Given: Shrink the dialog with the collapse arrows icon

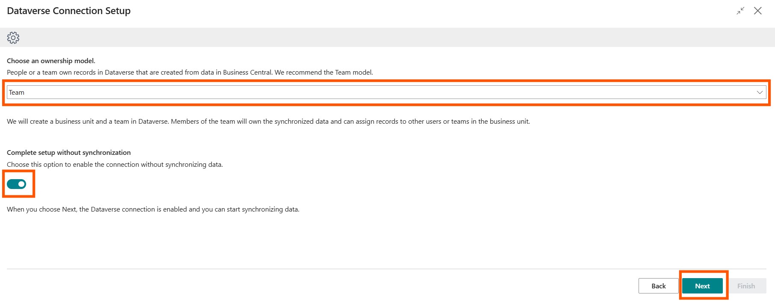Looking at the screenshot, I should pos(740,11).
